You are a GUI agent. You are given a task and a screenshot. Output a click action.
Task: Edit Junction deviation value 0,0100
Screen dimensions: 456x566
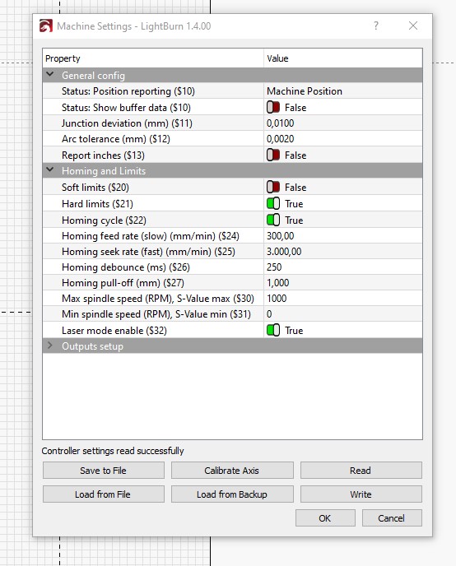point(280,123)
